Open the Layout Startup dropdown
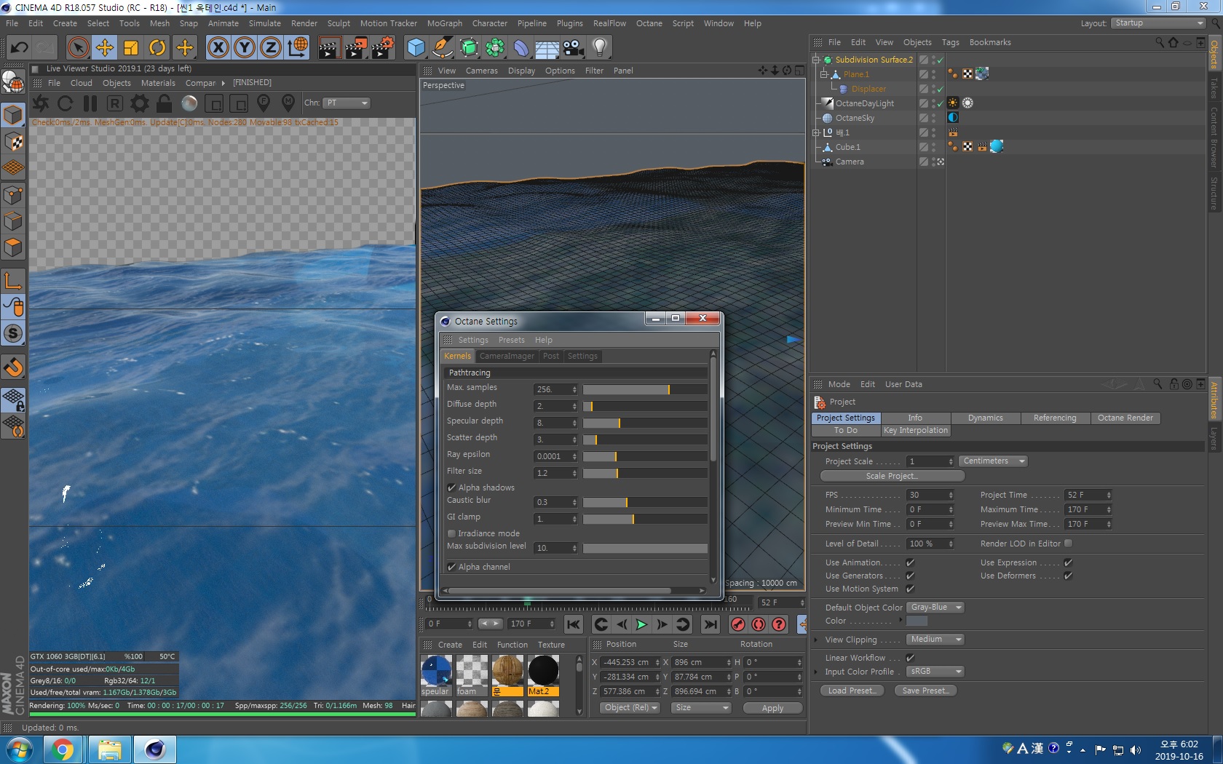 point(1158,23)
